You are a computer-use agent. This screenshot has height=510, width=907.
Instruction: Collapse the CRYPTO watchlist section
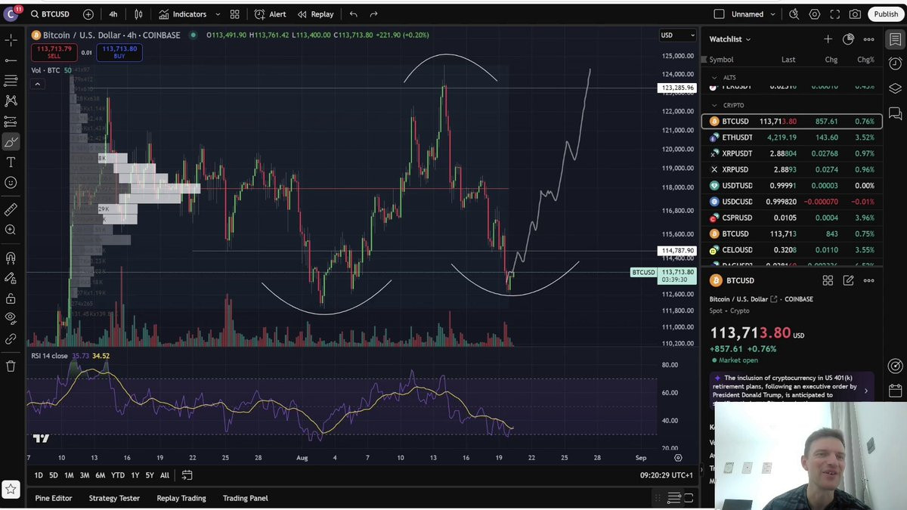point(714,106)
